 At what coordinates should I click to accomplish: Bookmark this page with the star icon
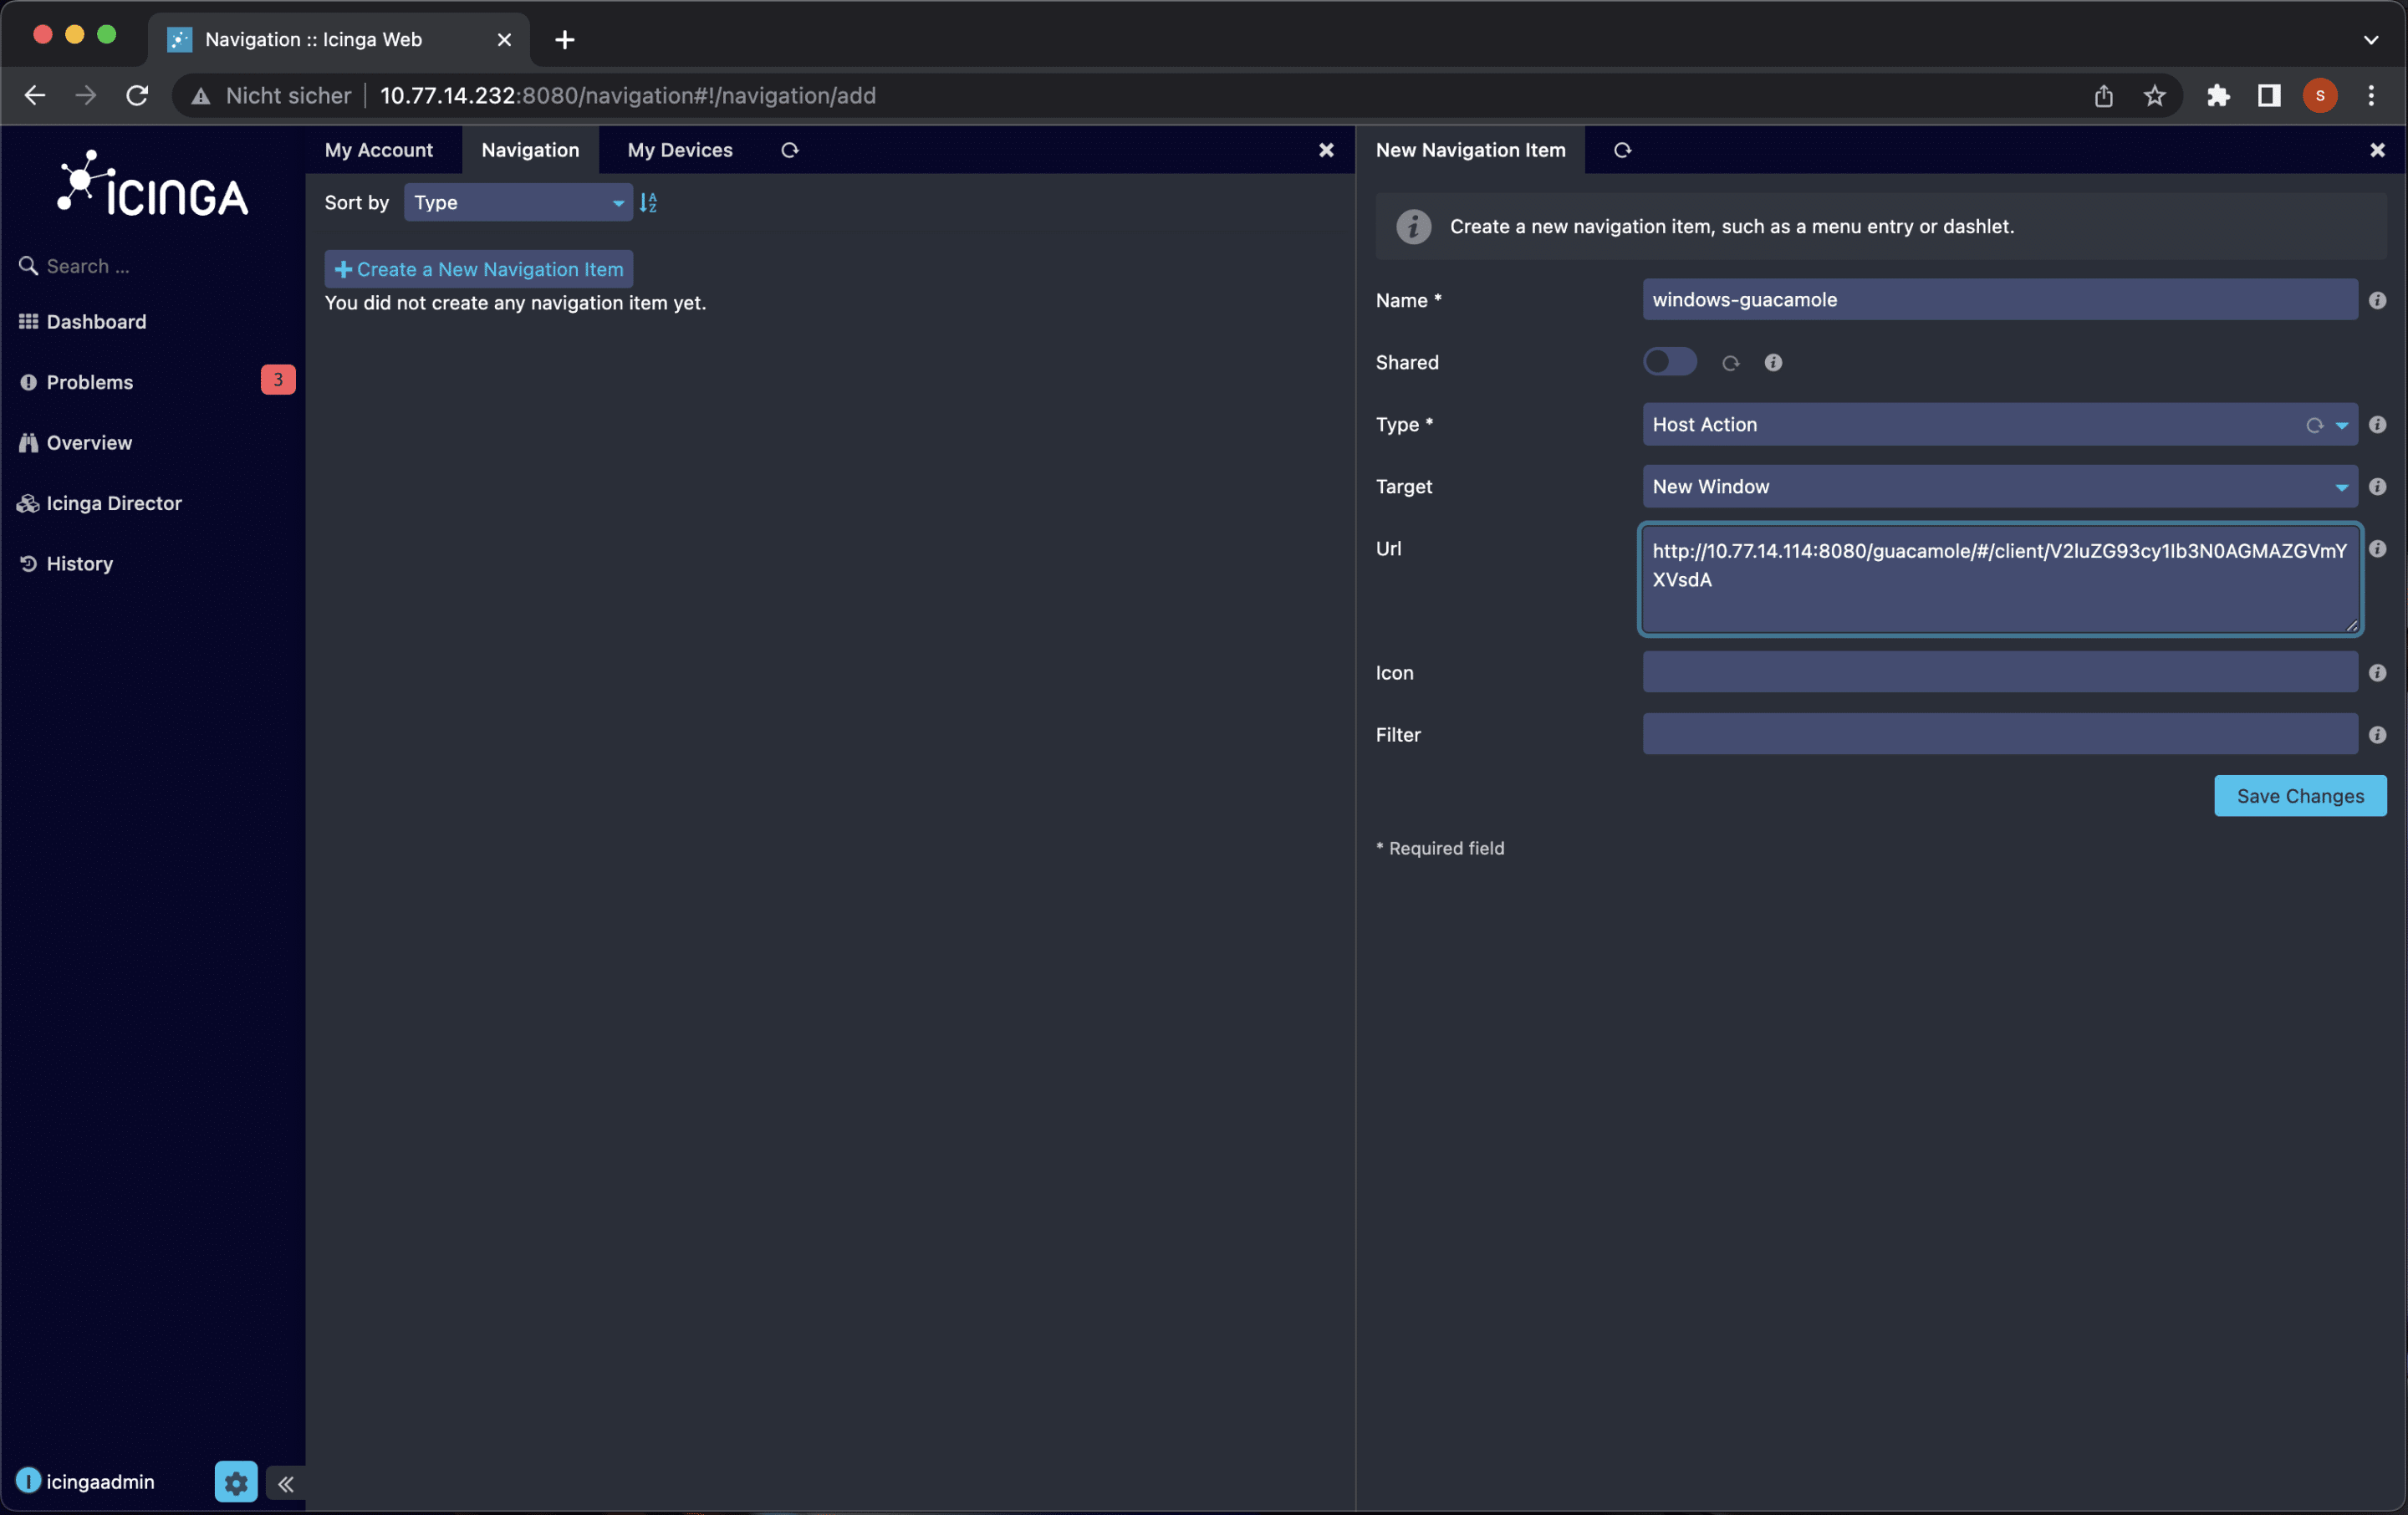coord(2154,96)
